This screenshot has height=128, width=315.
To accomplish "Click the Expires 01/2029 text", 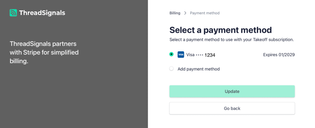I will click(279, 55).
